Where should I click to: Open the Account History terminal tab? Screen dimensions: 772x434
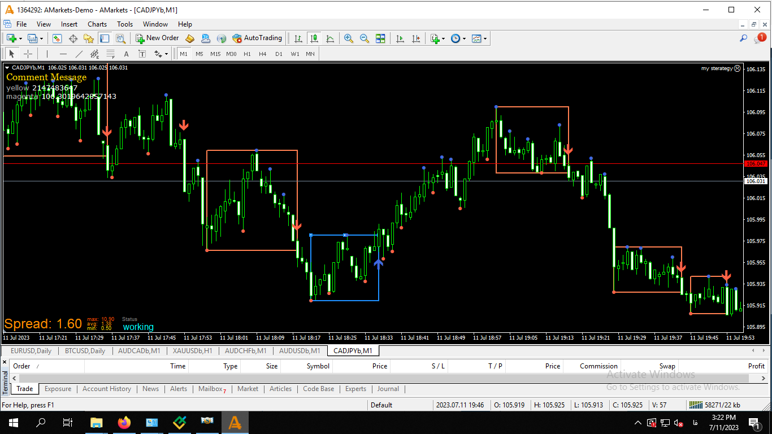tap(107, 389)
